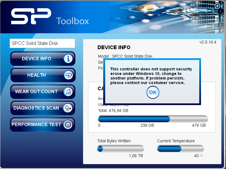Click the Performance Test gauge icon

click(x=68, y=124)
